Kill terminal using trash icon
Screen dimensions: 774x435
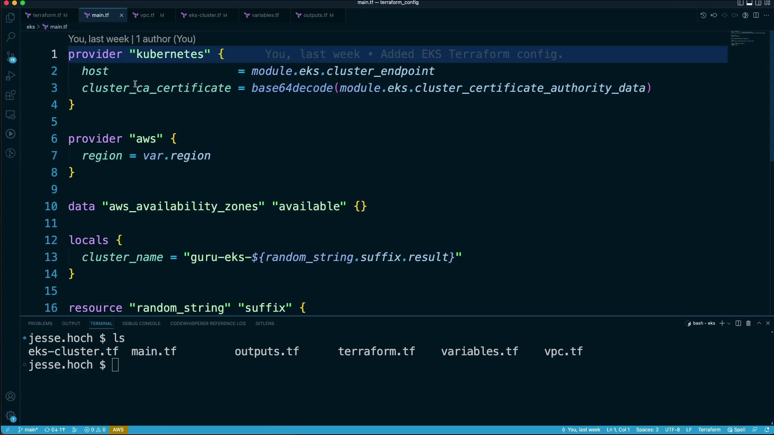[x=748, y=323]
